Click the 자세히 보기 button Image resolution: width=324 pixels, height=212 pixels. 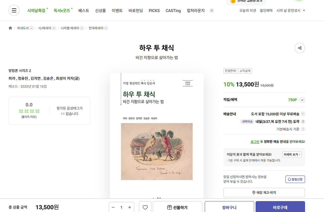[x=292, y=154]
